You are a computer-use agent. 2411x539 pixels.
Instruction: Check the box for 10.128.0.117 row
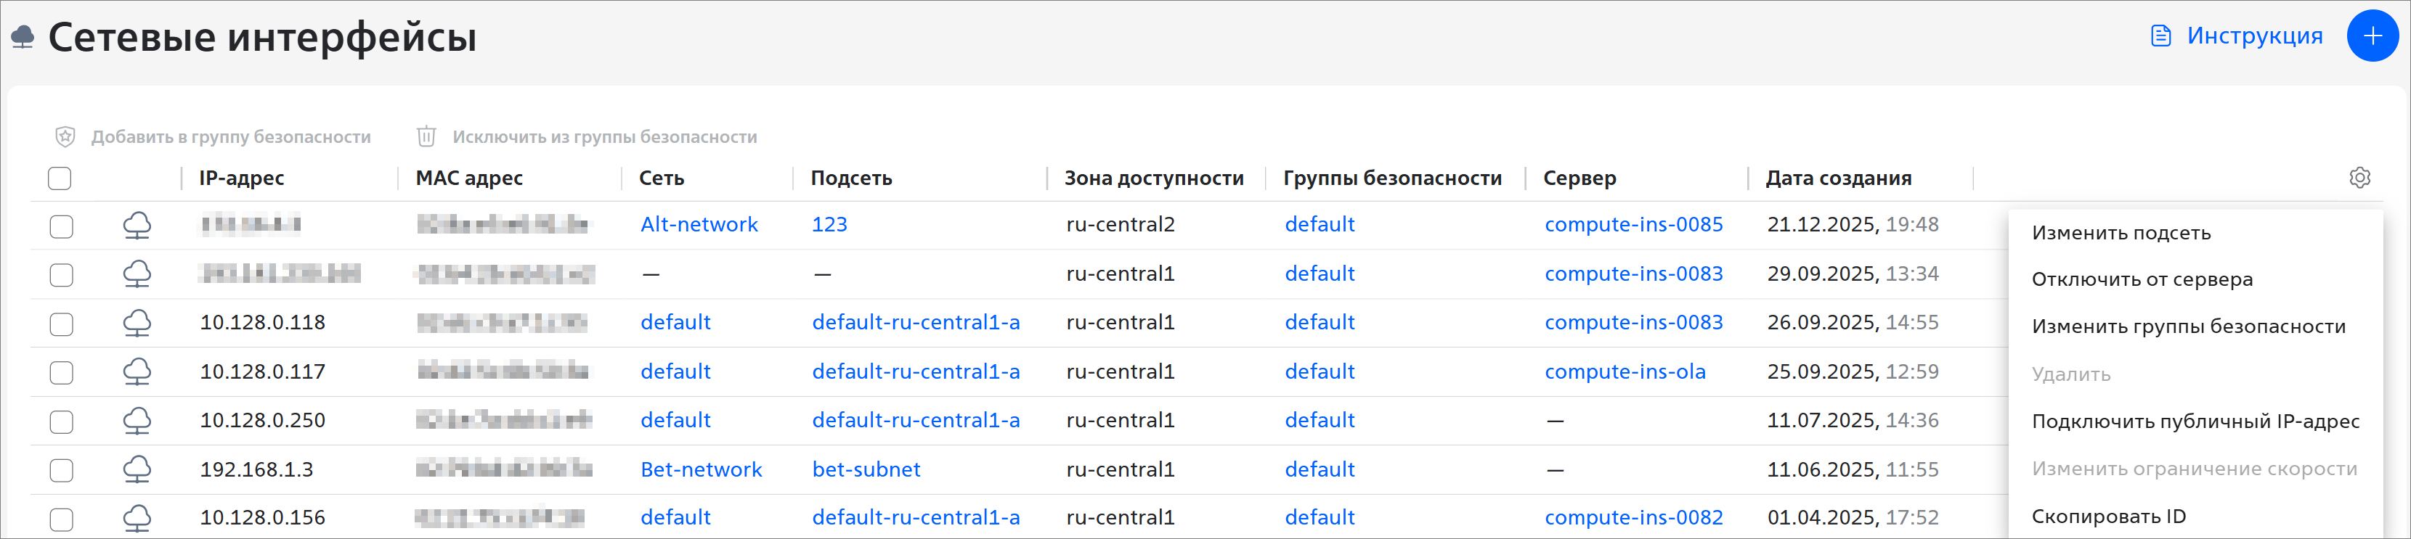point(62,374)
